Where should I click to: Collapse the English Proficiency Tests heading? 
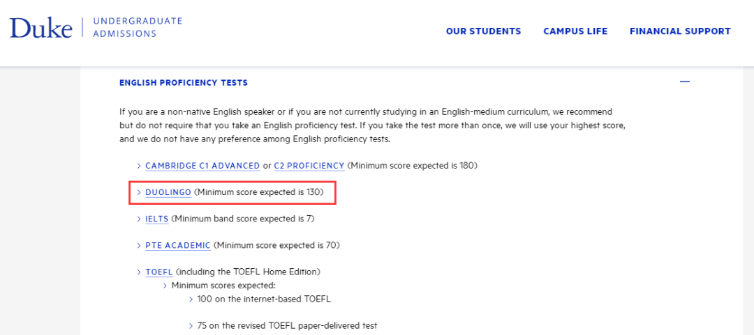pos(183,83)
